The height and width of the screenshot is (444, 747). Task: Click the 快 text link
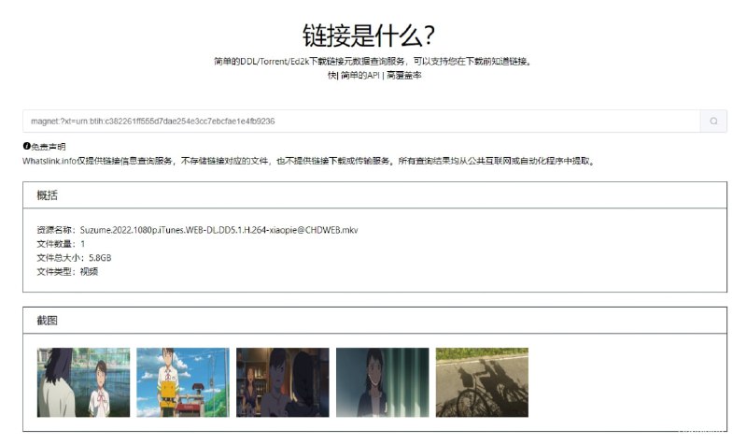tap(331, 75)
